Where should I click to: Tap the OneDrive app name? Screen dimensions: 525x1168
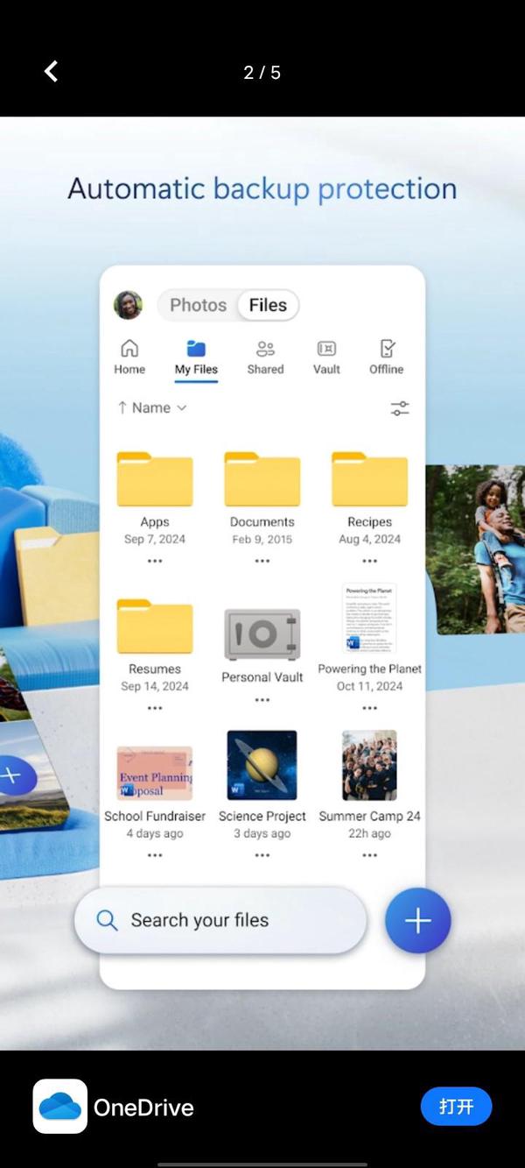(143, 1108)
